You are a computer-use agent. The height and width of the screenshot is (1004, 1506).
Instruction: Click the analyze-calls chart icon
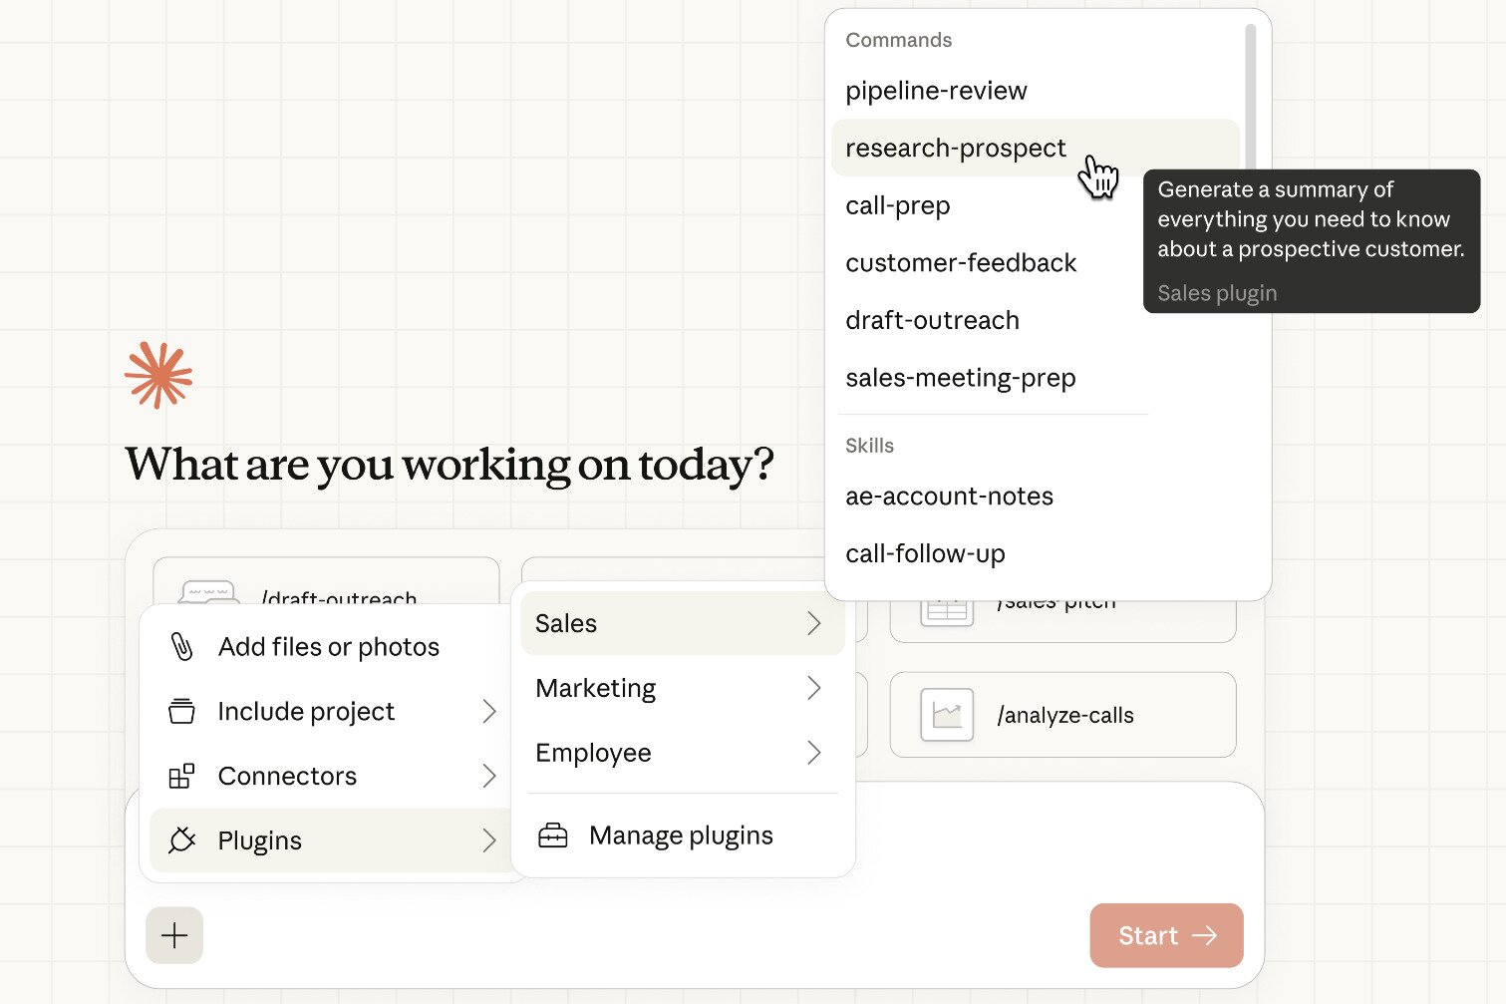pyautogui.click(x=947, y=715)
